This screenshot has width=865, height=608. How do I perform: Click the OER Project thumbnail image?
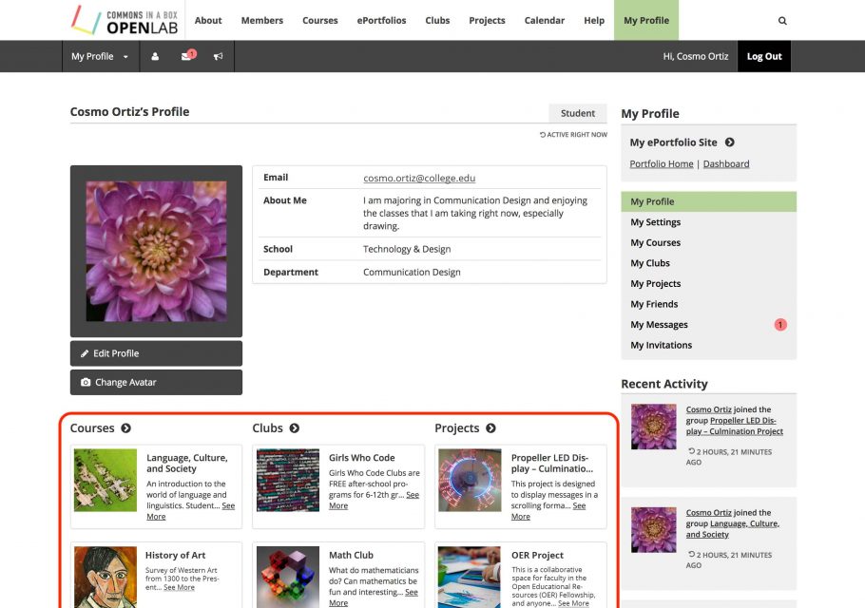coord(470,578)
